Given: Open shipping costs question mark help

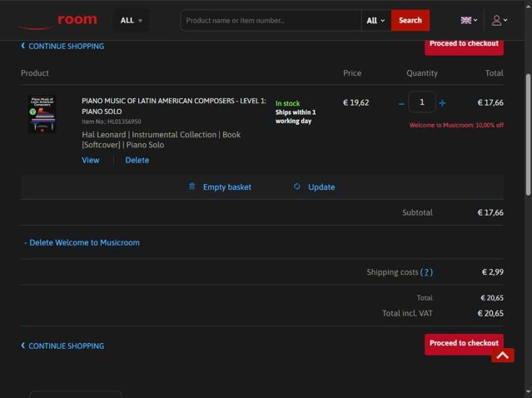Looking at the screenshot, I should [426, 272].
